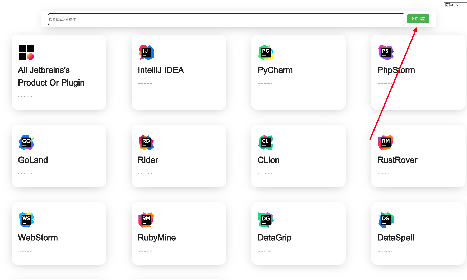Viewport: 467px width, 280px height.
Task: Copy the masked asterisk key under PhpStorm
Action: (385, 84)
